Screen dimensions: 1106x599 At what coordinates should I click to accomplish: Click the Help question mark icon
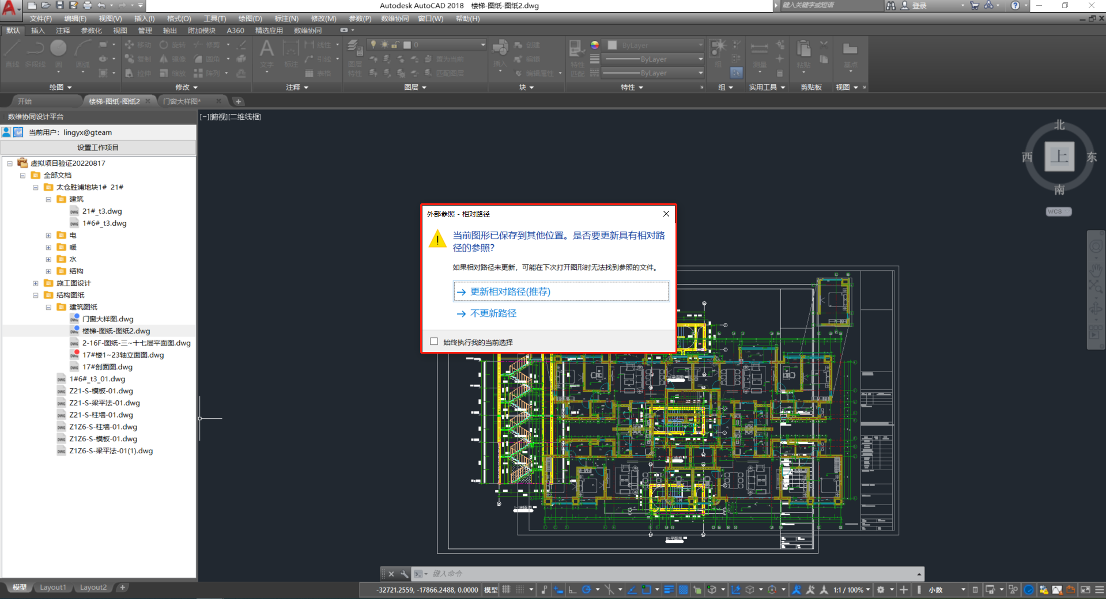[1016, 5]
